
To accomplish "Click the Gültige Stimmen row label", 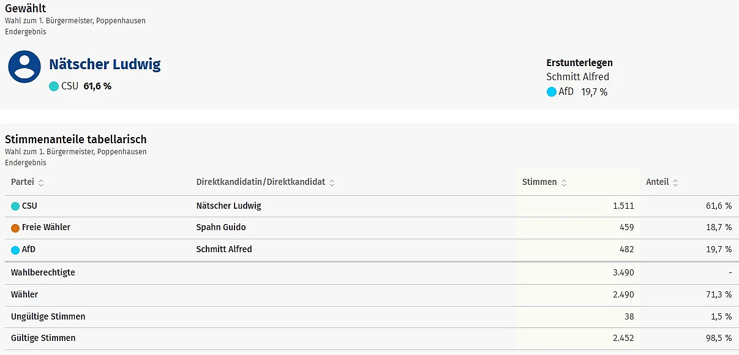I will tap(43, 338).
